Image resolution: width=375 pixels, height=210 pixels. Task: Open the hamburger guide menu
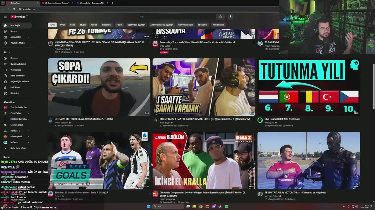click(5, 17)
